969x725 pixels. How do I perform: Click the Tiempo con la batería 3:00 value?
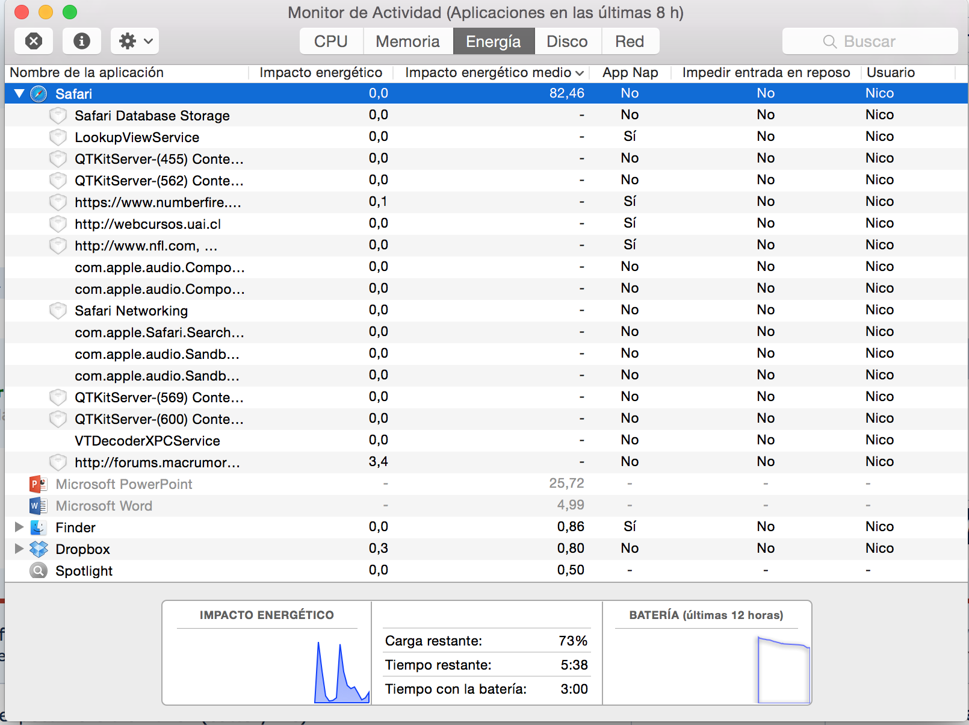pyautogui.click(x=574, y=689)
